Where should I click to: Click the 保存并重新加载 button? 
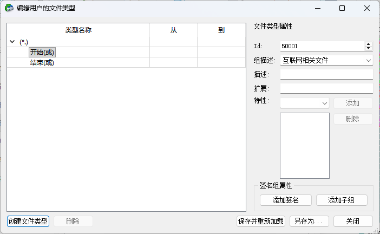coord(261,221)
